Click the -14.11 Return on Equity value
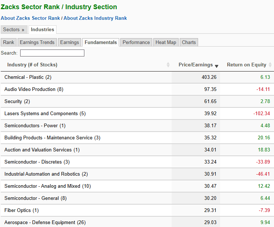Viewport: 274px width, 227px height. pos(263,89)
